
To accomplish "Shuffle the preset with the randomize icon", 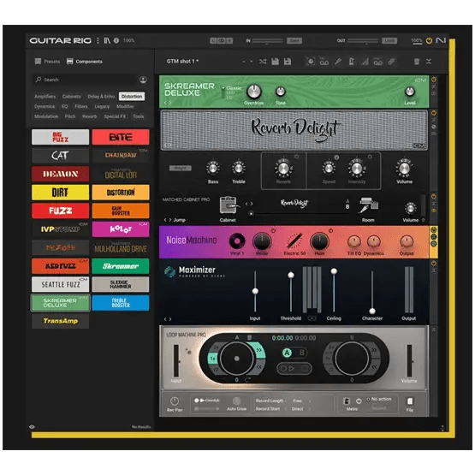I will pos(263,62).
